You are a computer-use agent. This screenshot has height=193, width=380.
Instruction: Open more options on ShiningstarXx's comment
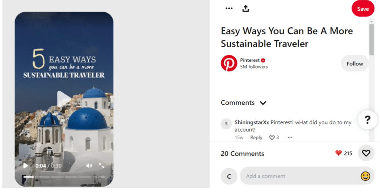290,138
